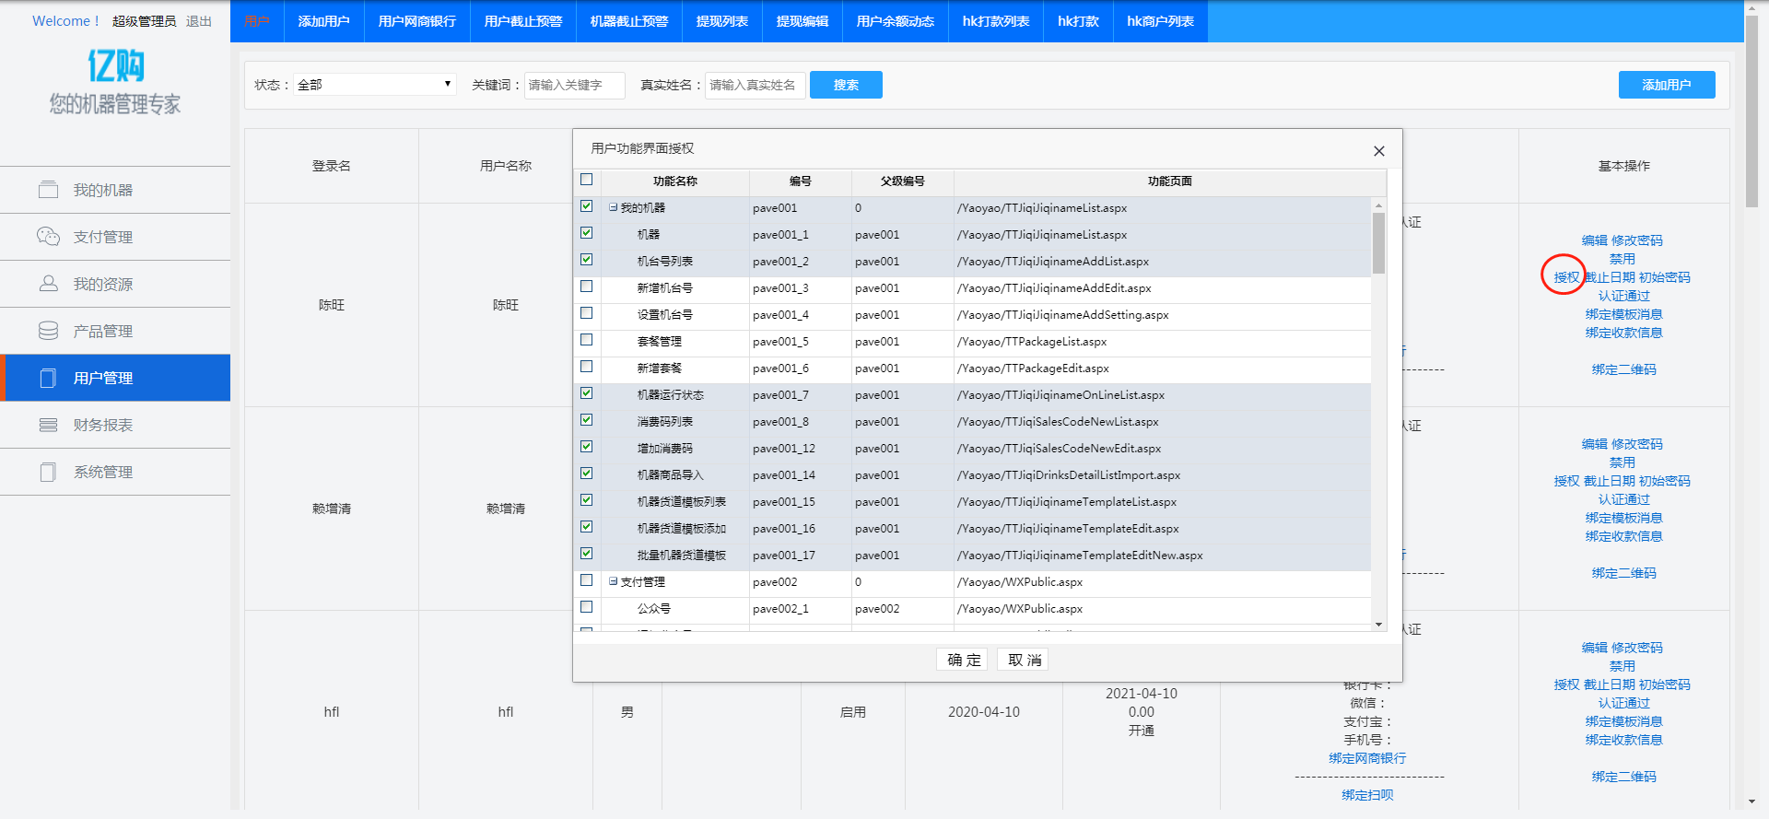Click the dialog list vertical scrollbar
The image size is (1769, 819).
1378,244
